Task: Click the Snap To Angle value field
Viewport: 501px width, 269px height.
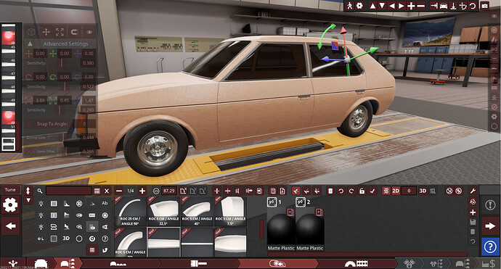Action: (84, 124)
